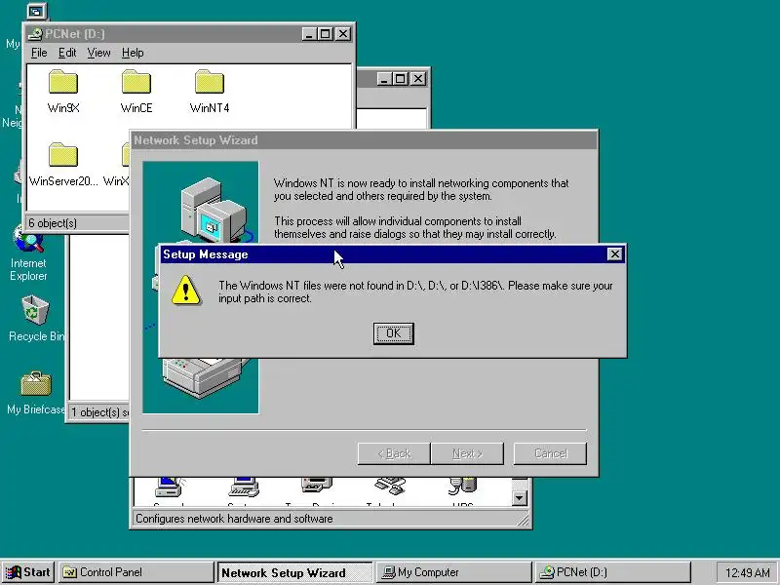Click the Setup Message title bar
The image size is (780, 585).
point(384,254)
